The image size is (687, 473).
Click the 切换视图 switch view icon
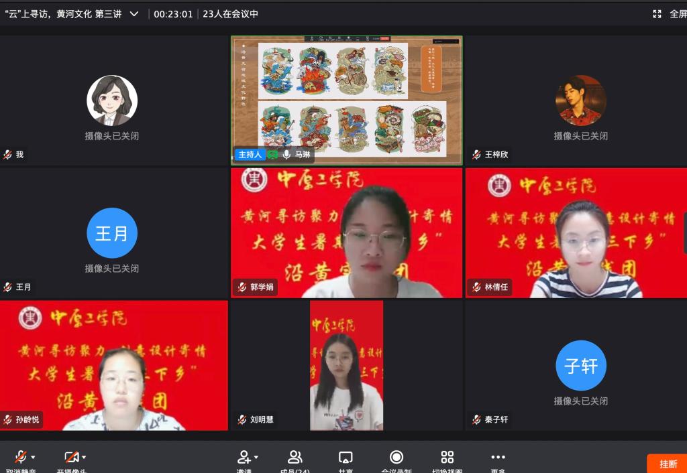pos(447,457)
